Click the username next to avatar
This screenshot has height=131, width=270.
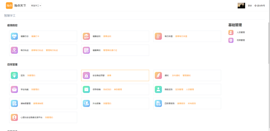coord(250,6)
